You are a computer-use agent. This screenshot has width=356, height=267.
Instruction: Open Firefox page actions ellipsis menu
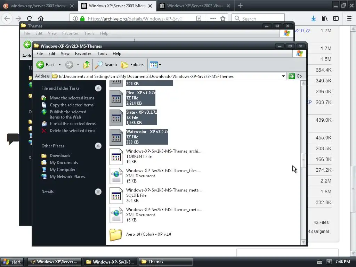click(x=213, y=19)
